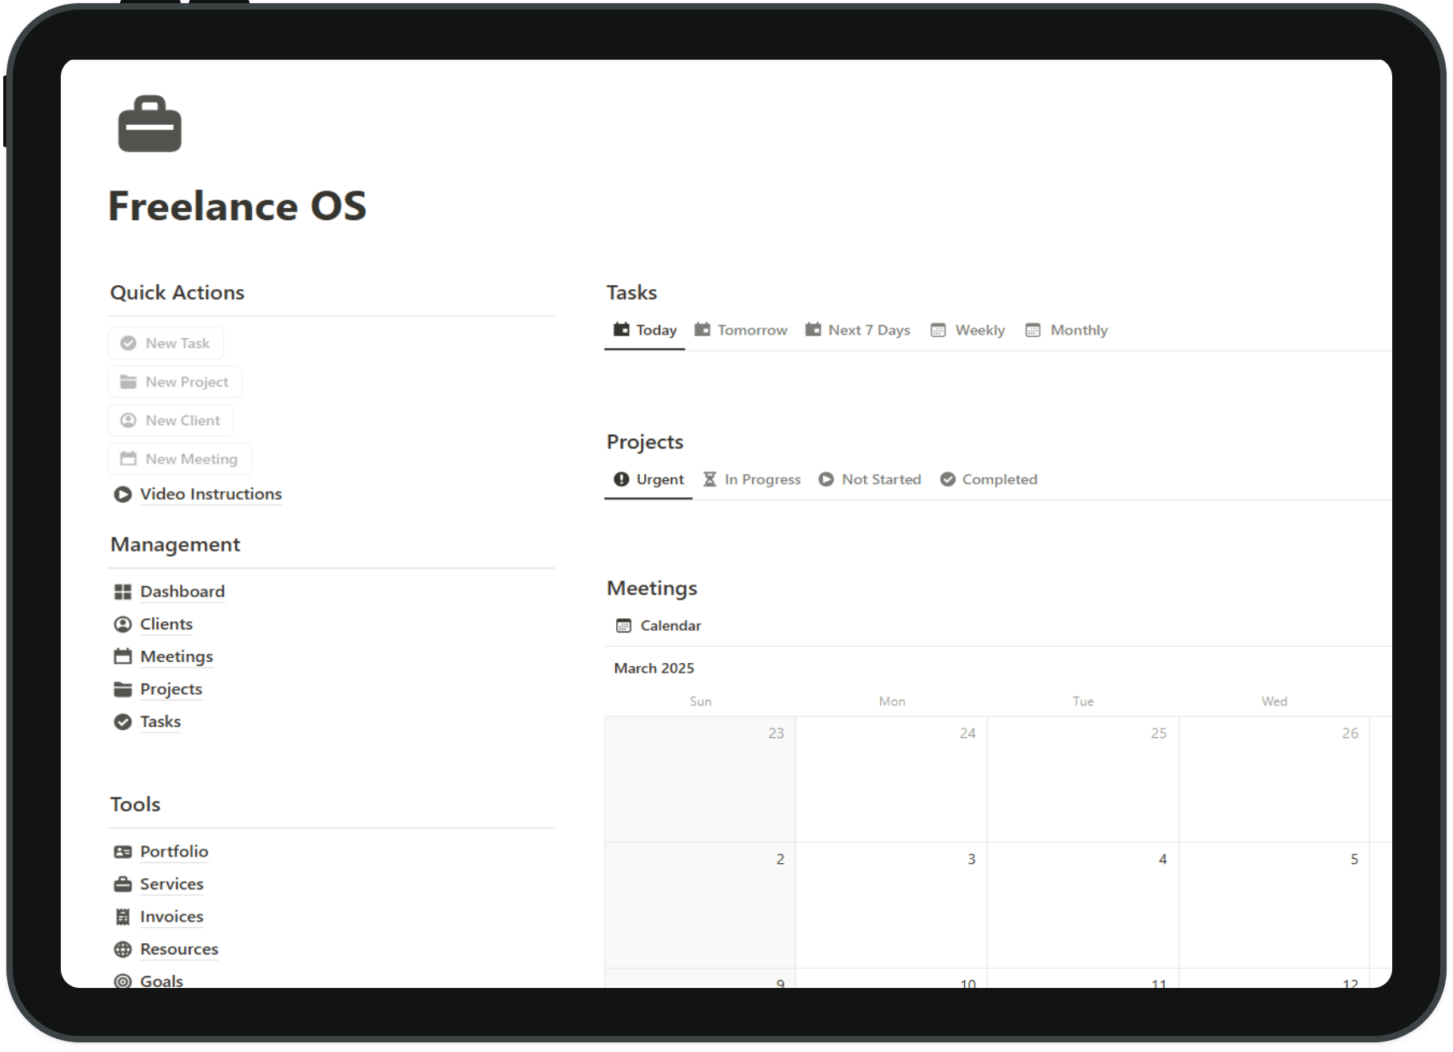Select the Monthly tasks tab

[1067, 330]
